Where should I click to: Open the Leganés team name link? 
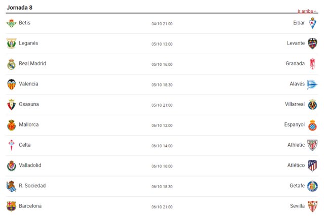point(28,43)
